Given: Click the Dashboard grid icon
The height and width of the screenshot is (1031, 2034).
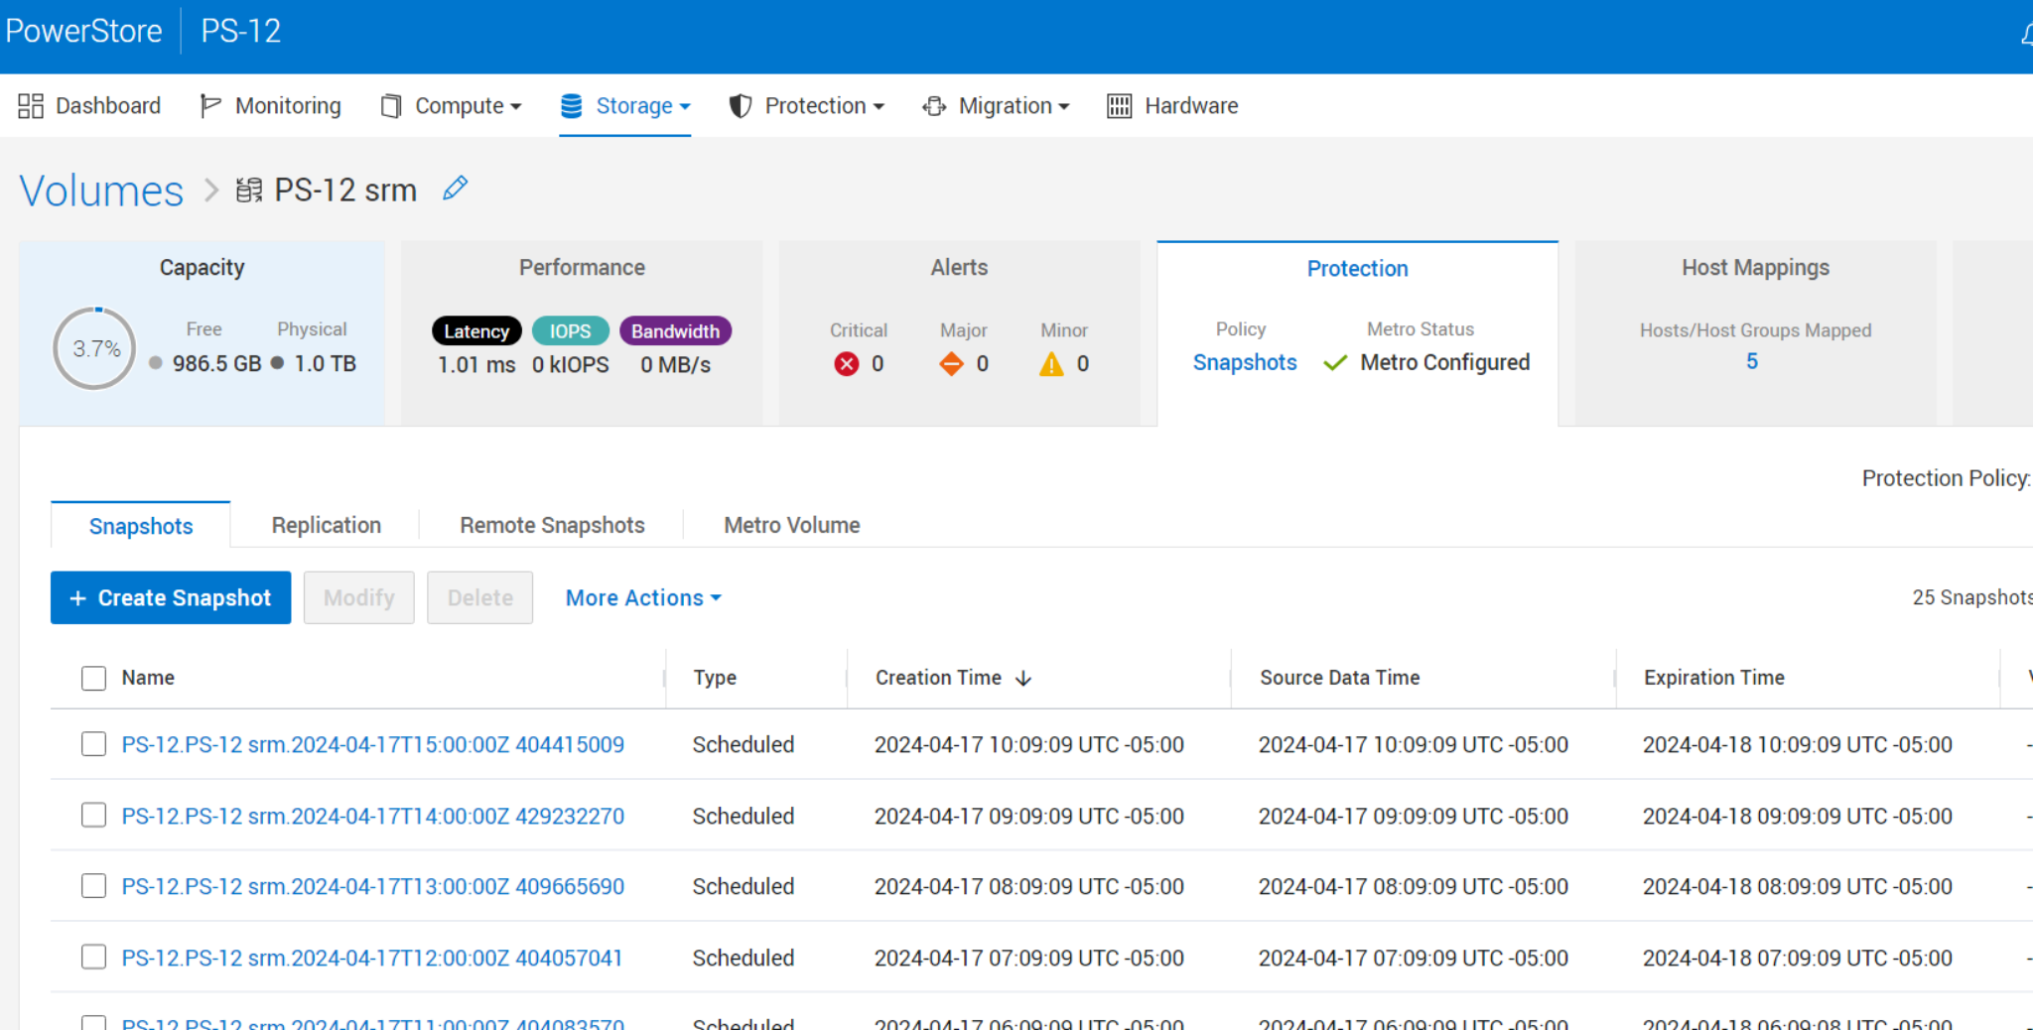Looking at the screenshot, I should pos(31,106).
